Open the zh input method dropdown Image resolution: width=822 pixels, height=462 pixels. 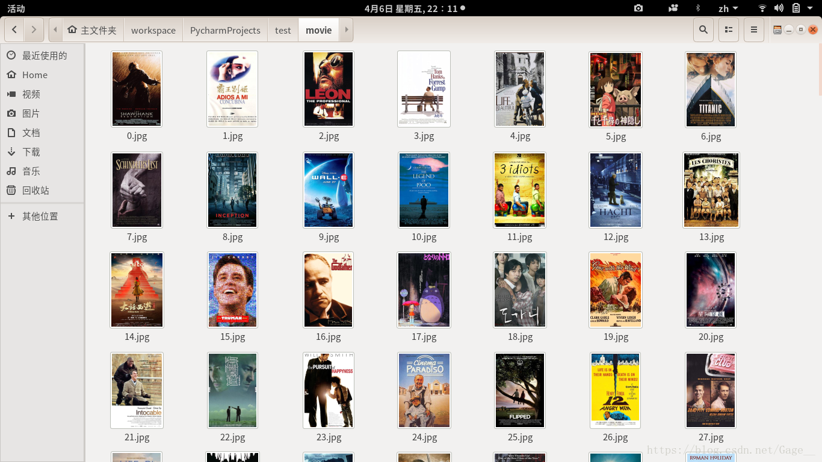tap(728, 8)
